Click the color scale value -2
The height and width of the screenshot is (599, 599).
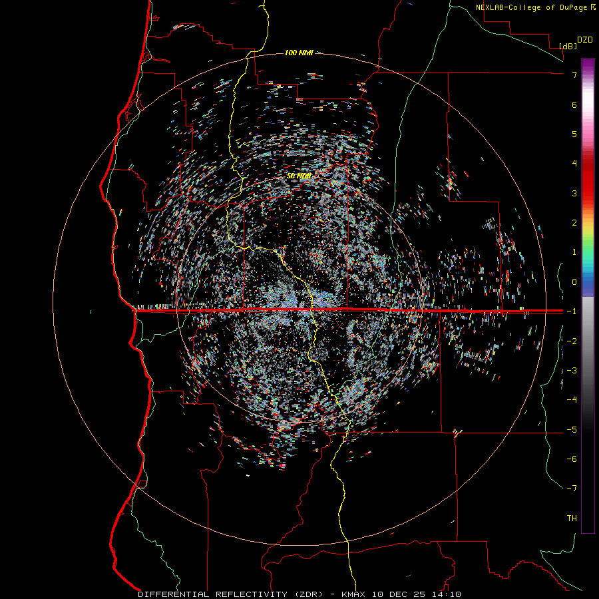coord(572,341)
